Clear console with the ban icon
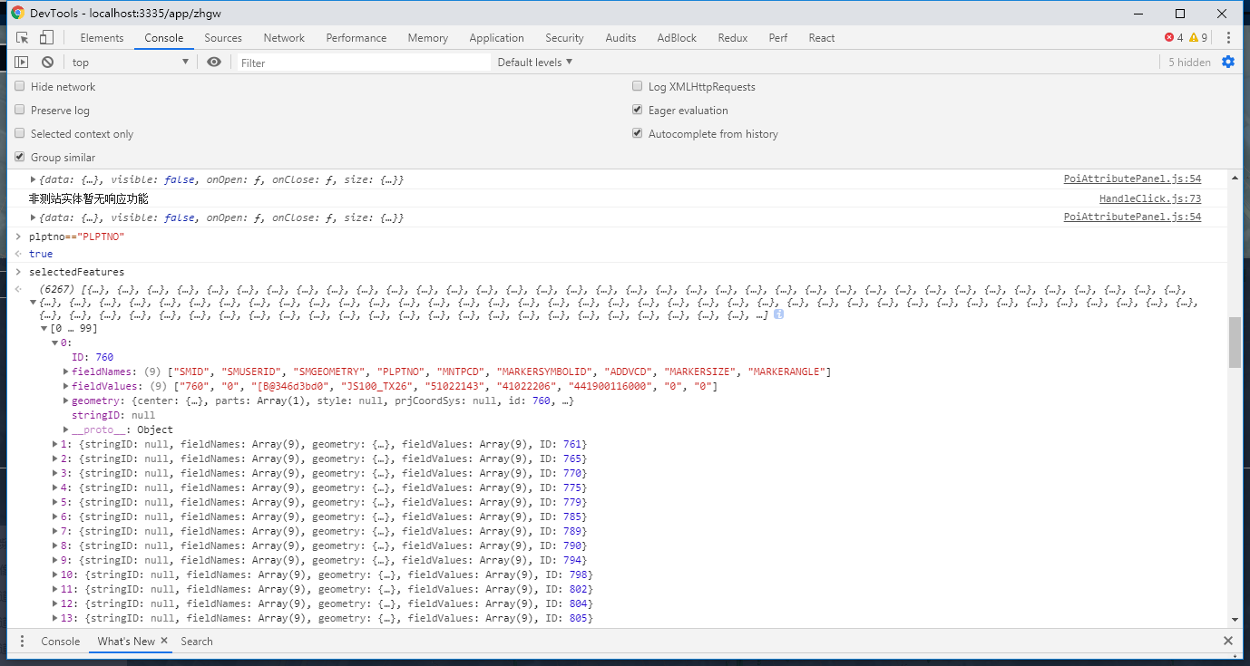The image size is (1250, 666). (47, 63)
